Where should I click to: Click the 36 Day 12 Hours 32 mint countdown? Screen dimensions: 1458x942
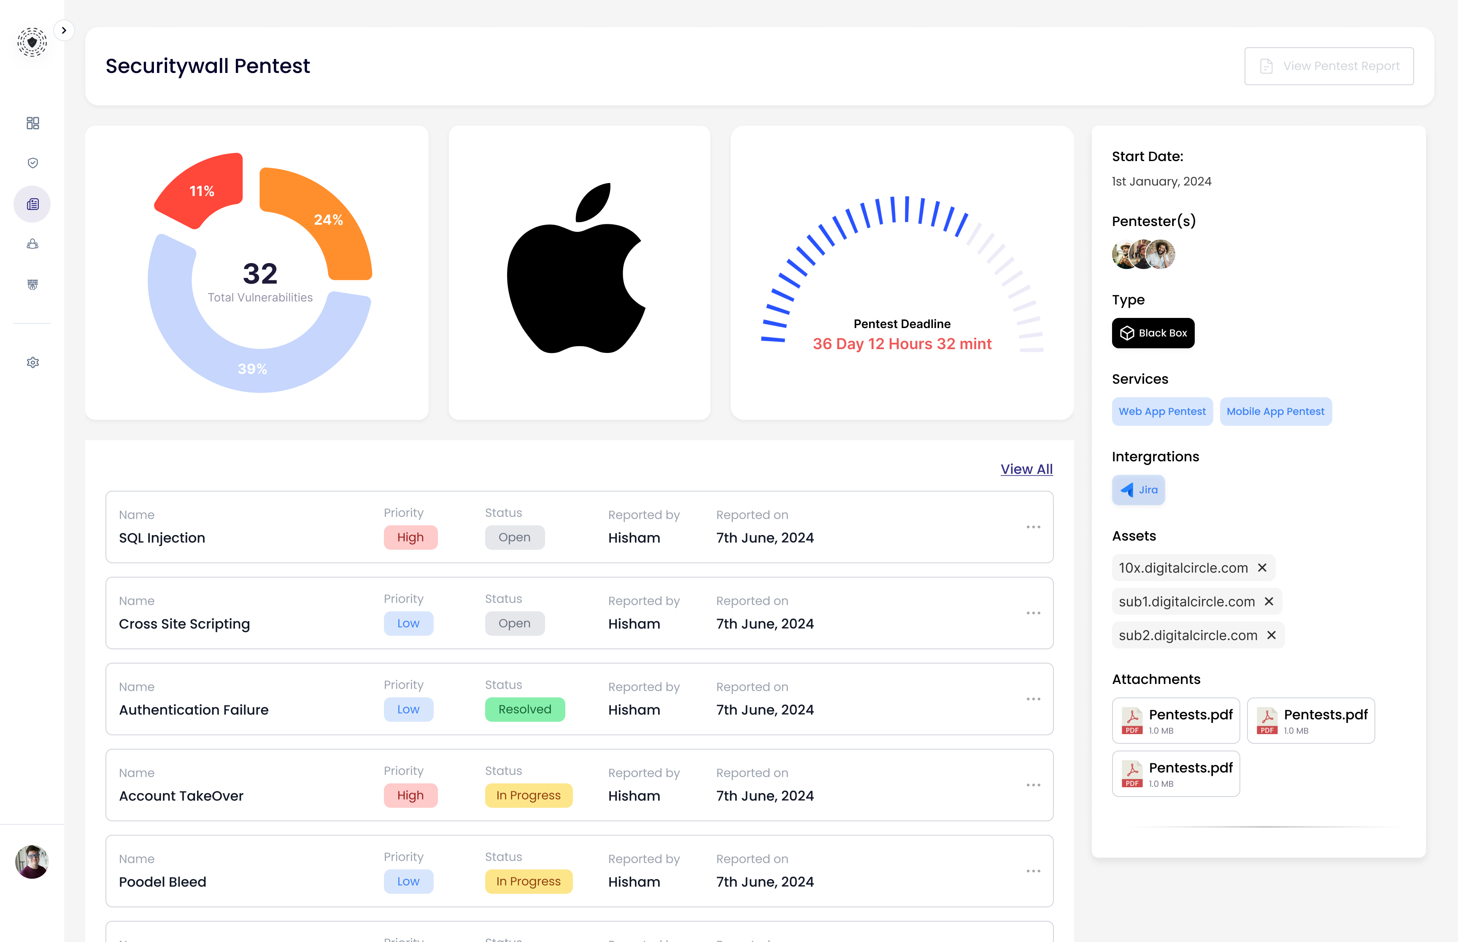tap(902, 344)
